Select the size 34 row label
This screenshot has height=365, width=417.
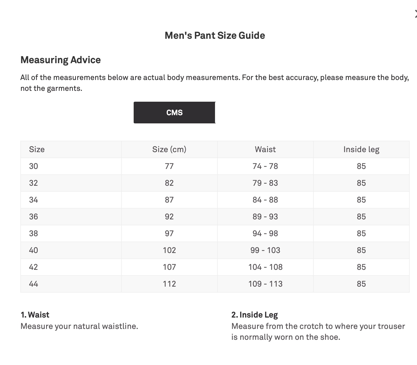[x=34, y=200]
